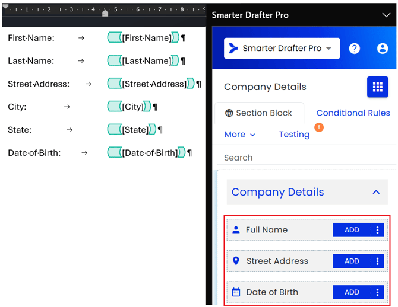Click the person icon beside Full Name

tap(236, 230)
